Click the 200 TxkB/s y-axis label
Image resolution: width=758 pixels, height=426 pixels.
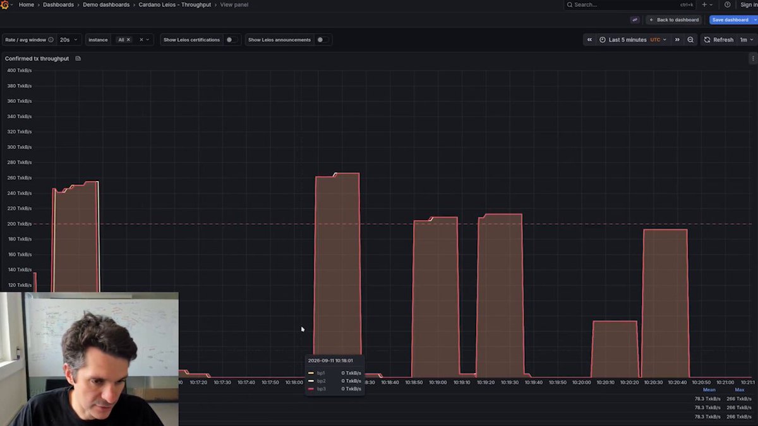pyautogui.click(x=20, y=224)
